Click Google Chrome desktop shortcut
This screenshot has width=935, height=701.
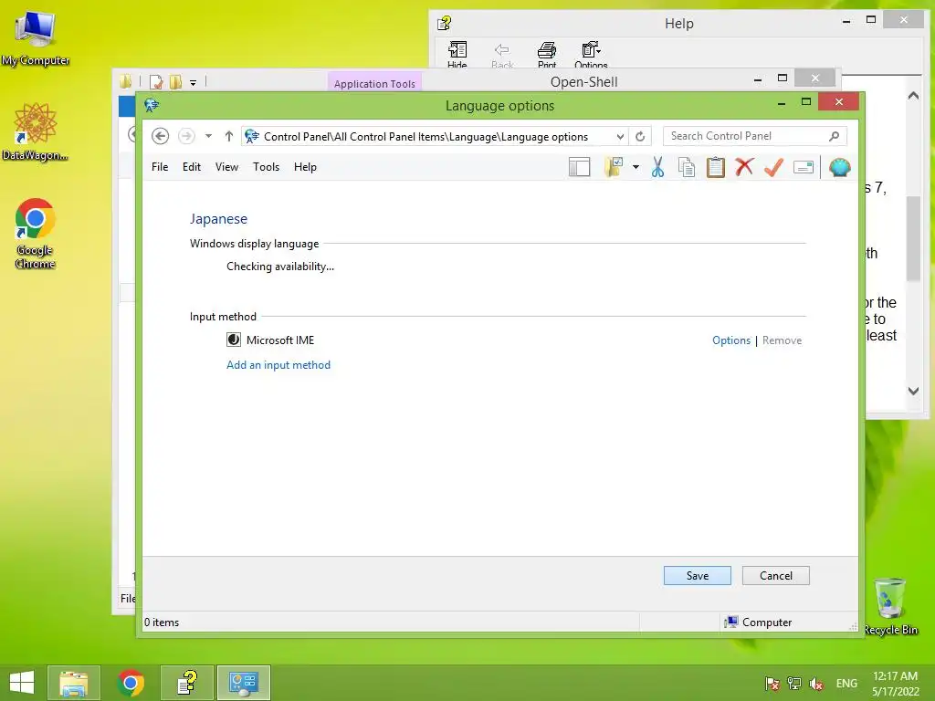(x=36, y=233)
